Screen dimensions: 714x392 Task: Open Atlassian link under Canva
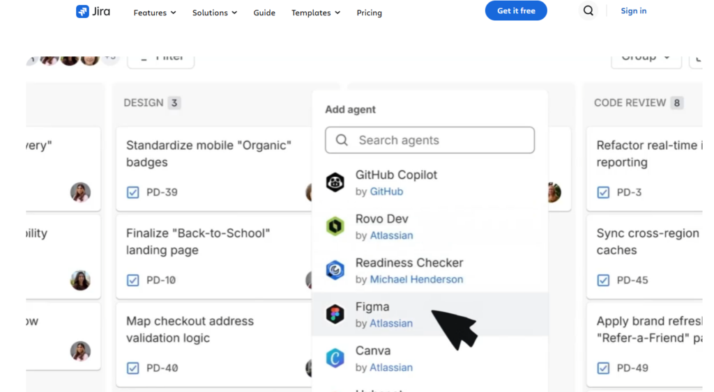click(x=391, y=368)
